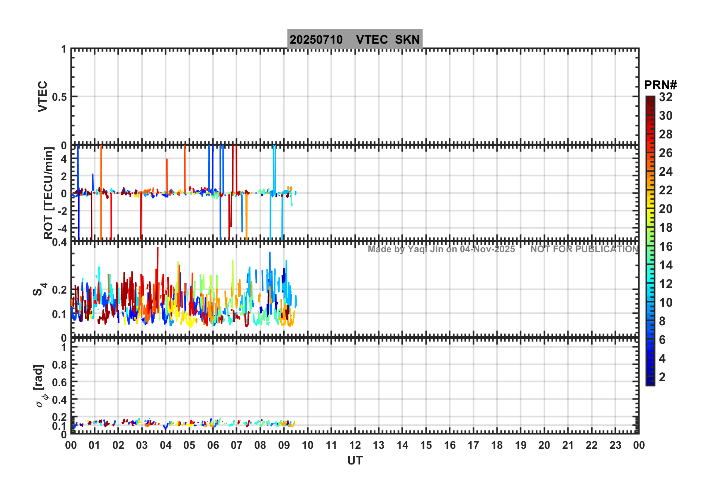Click colorbar label '22'

[x=666, y=190]
